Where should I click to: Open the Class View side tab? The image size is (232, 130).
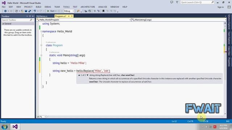click(229, 51)
